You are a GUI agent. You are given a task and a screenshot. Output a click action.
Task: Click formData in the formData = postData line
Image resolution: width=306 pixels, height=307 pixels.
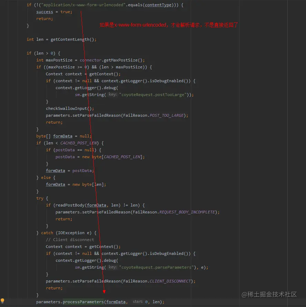55,171
